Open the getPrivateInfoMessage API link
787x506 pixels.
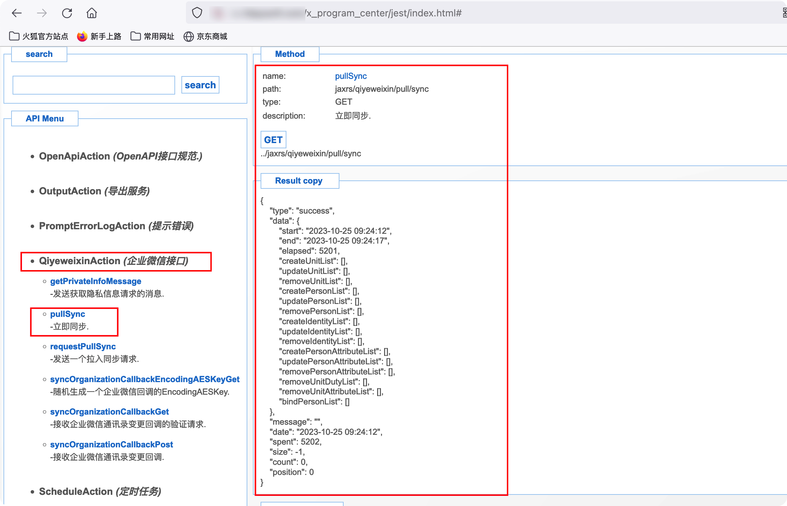pos(96,281)
